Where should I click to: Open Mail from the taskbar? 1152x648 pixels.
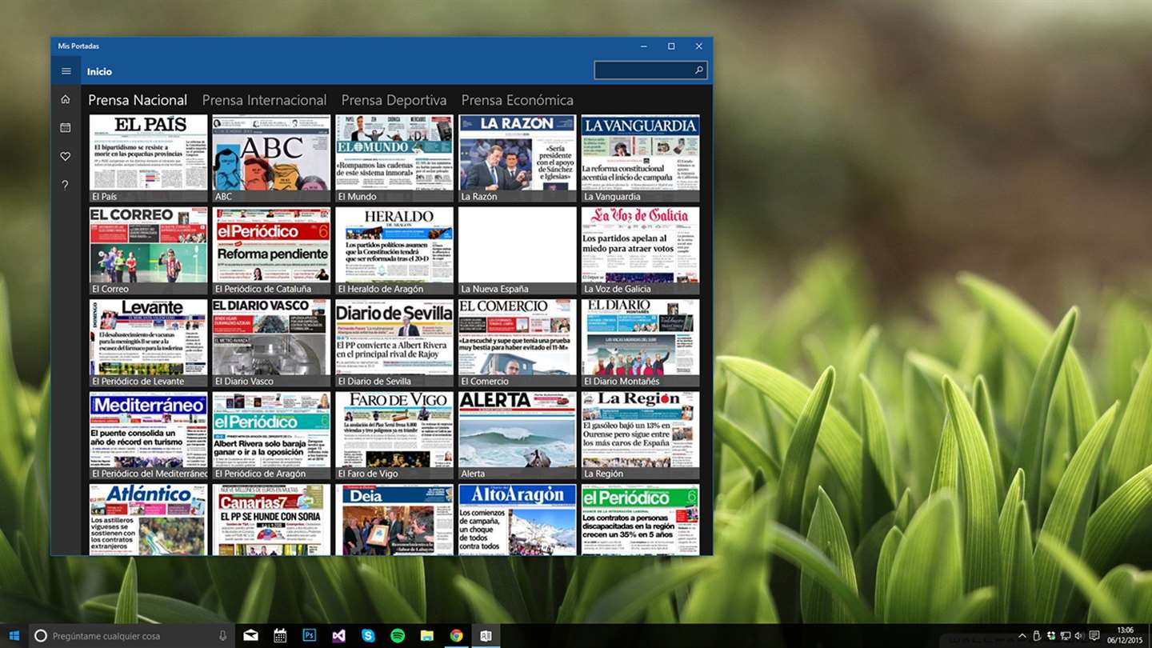pos(250,636)
